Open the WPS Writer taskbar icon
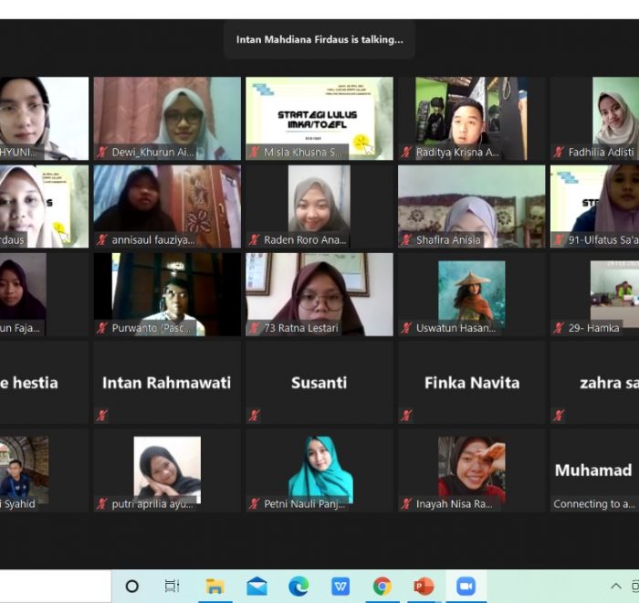 tap(340, 587)
